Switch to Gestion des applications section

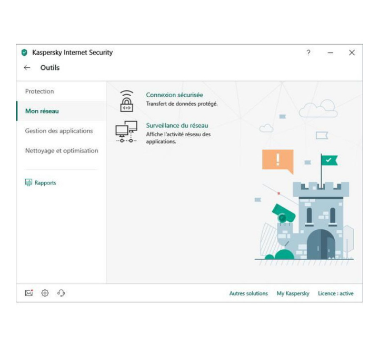click(59, 131)
